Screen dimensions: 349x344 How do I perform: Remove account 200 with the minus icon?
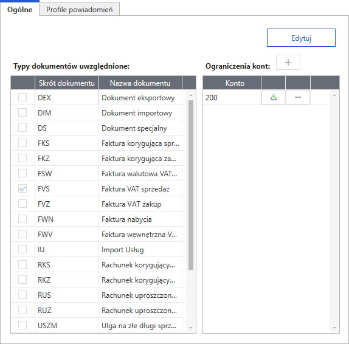click(x=298, y=97)
